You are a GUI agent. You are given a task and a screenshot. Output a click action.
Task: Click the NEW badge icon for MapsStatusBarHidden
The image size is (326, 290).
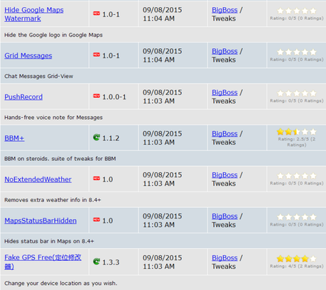97,220
